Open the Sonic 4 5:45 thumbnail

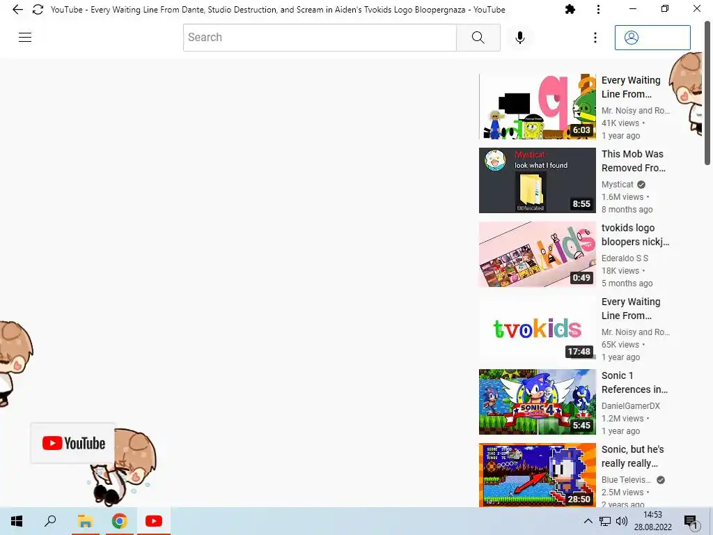tap(537, 402)
